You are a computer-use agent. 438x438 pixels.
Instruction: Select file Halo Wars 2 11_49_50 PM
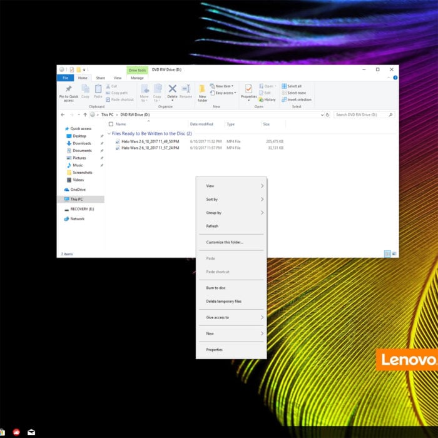(150, 141)
